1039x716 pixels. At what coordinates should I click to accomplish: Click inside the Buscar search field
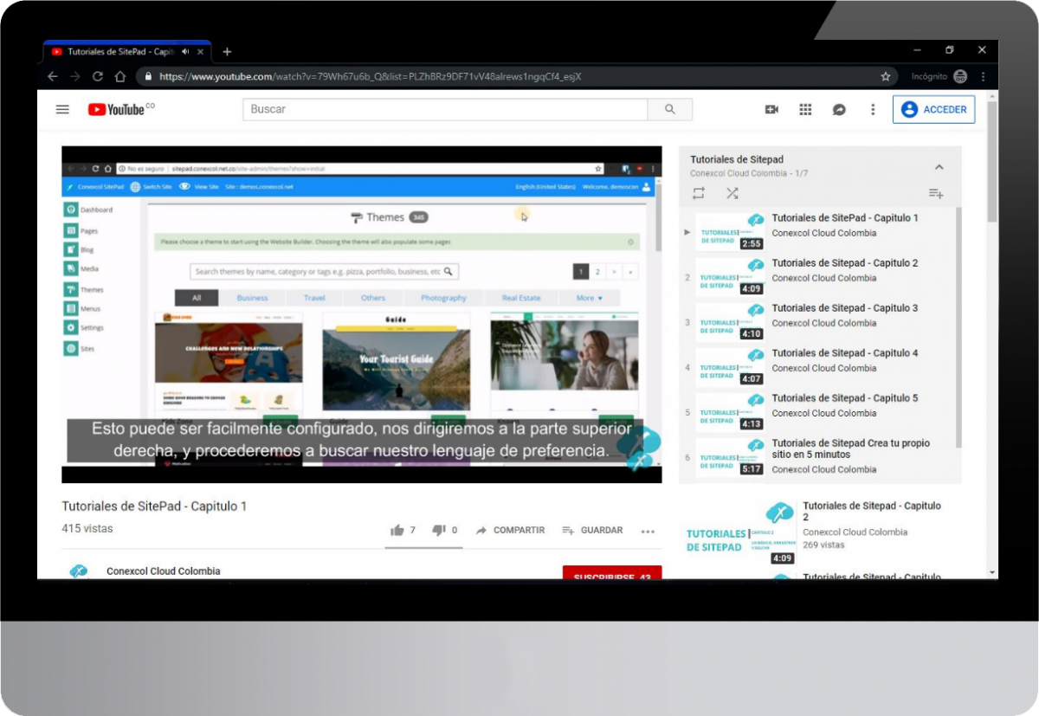pos(433,109)
